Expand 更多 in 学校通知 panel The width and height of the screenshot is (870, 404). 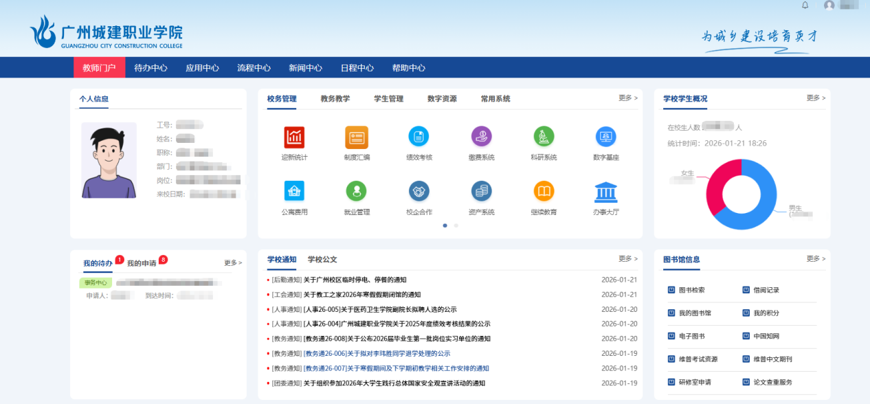(x=627, y=259)
